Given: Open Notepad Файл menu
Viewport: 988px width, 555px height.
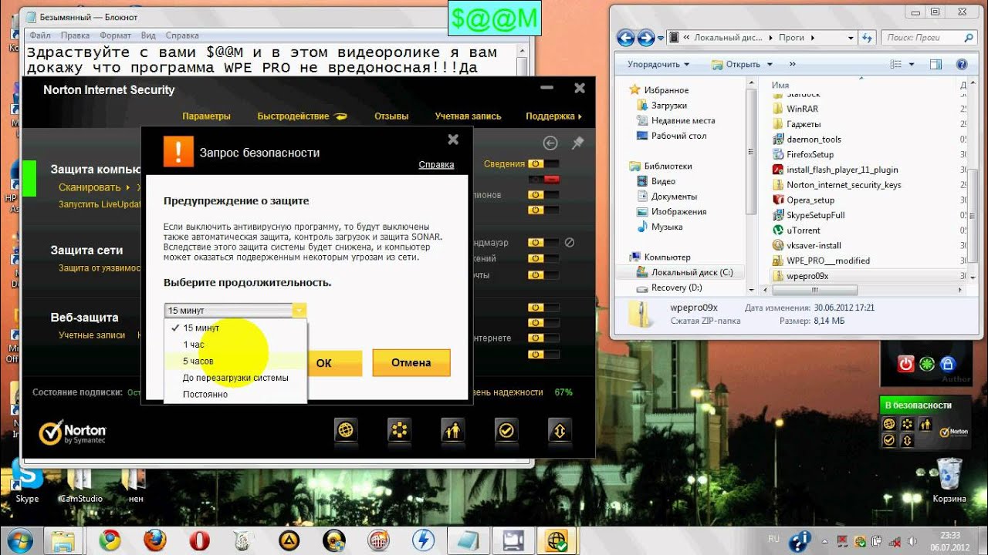Looking at the screenshot, I should tap(40, 35).
